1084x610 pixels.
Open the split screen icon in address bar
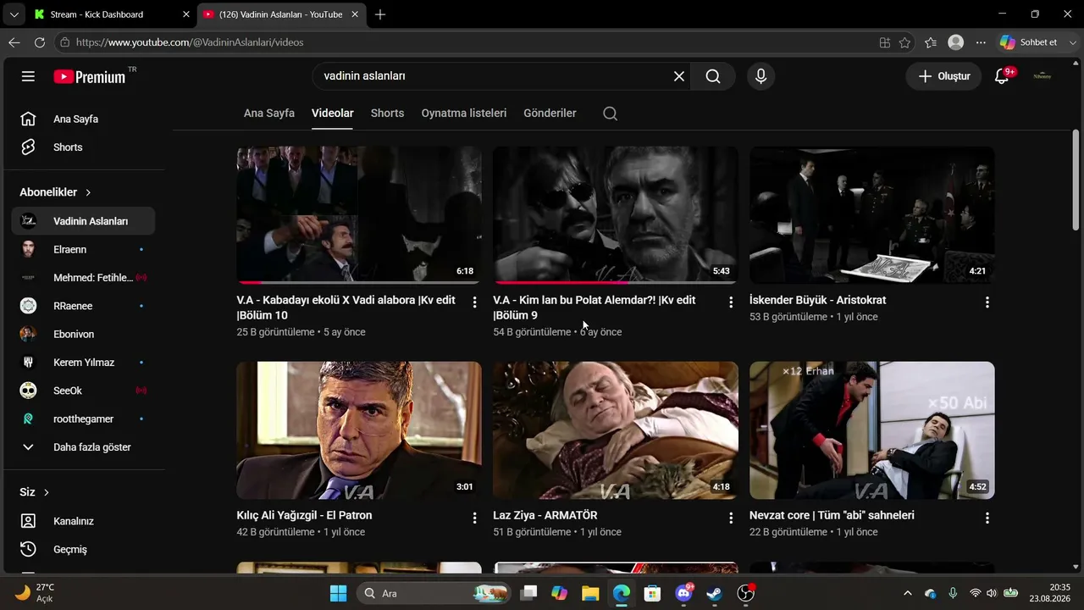click(884, 42)
